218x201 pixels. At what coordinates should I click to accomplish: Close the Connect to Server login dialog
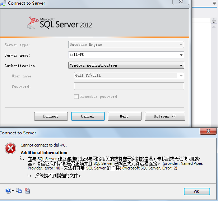[181, 2]
